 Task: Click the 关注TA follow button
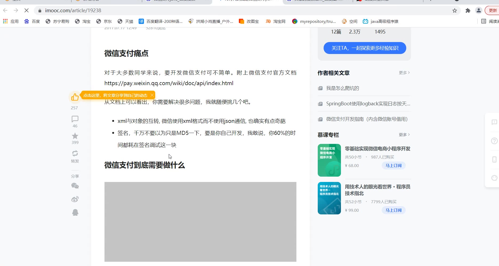pos(365,48)
